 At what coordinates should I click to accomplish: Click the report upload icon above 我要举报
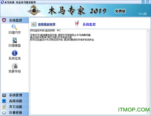[x=15, y=66]
